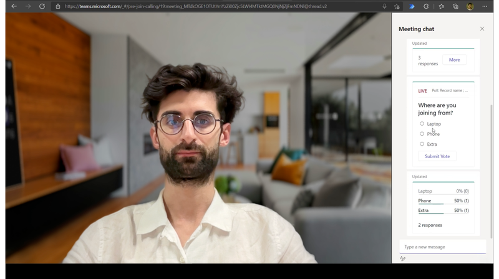Click the Laptop 0% result row
Viewport: 499px width, 279px height.
coord(443,191)
